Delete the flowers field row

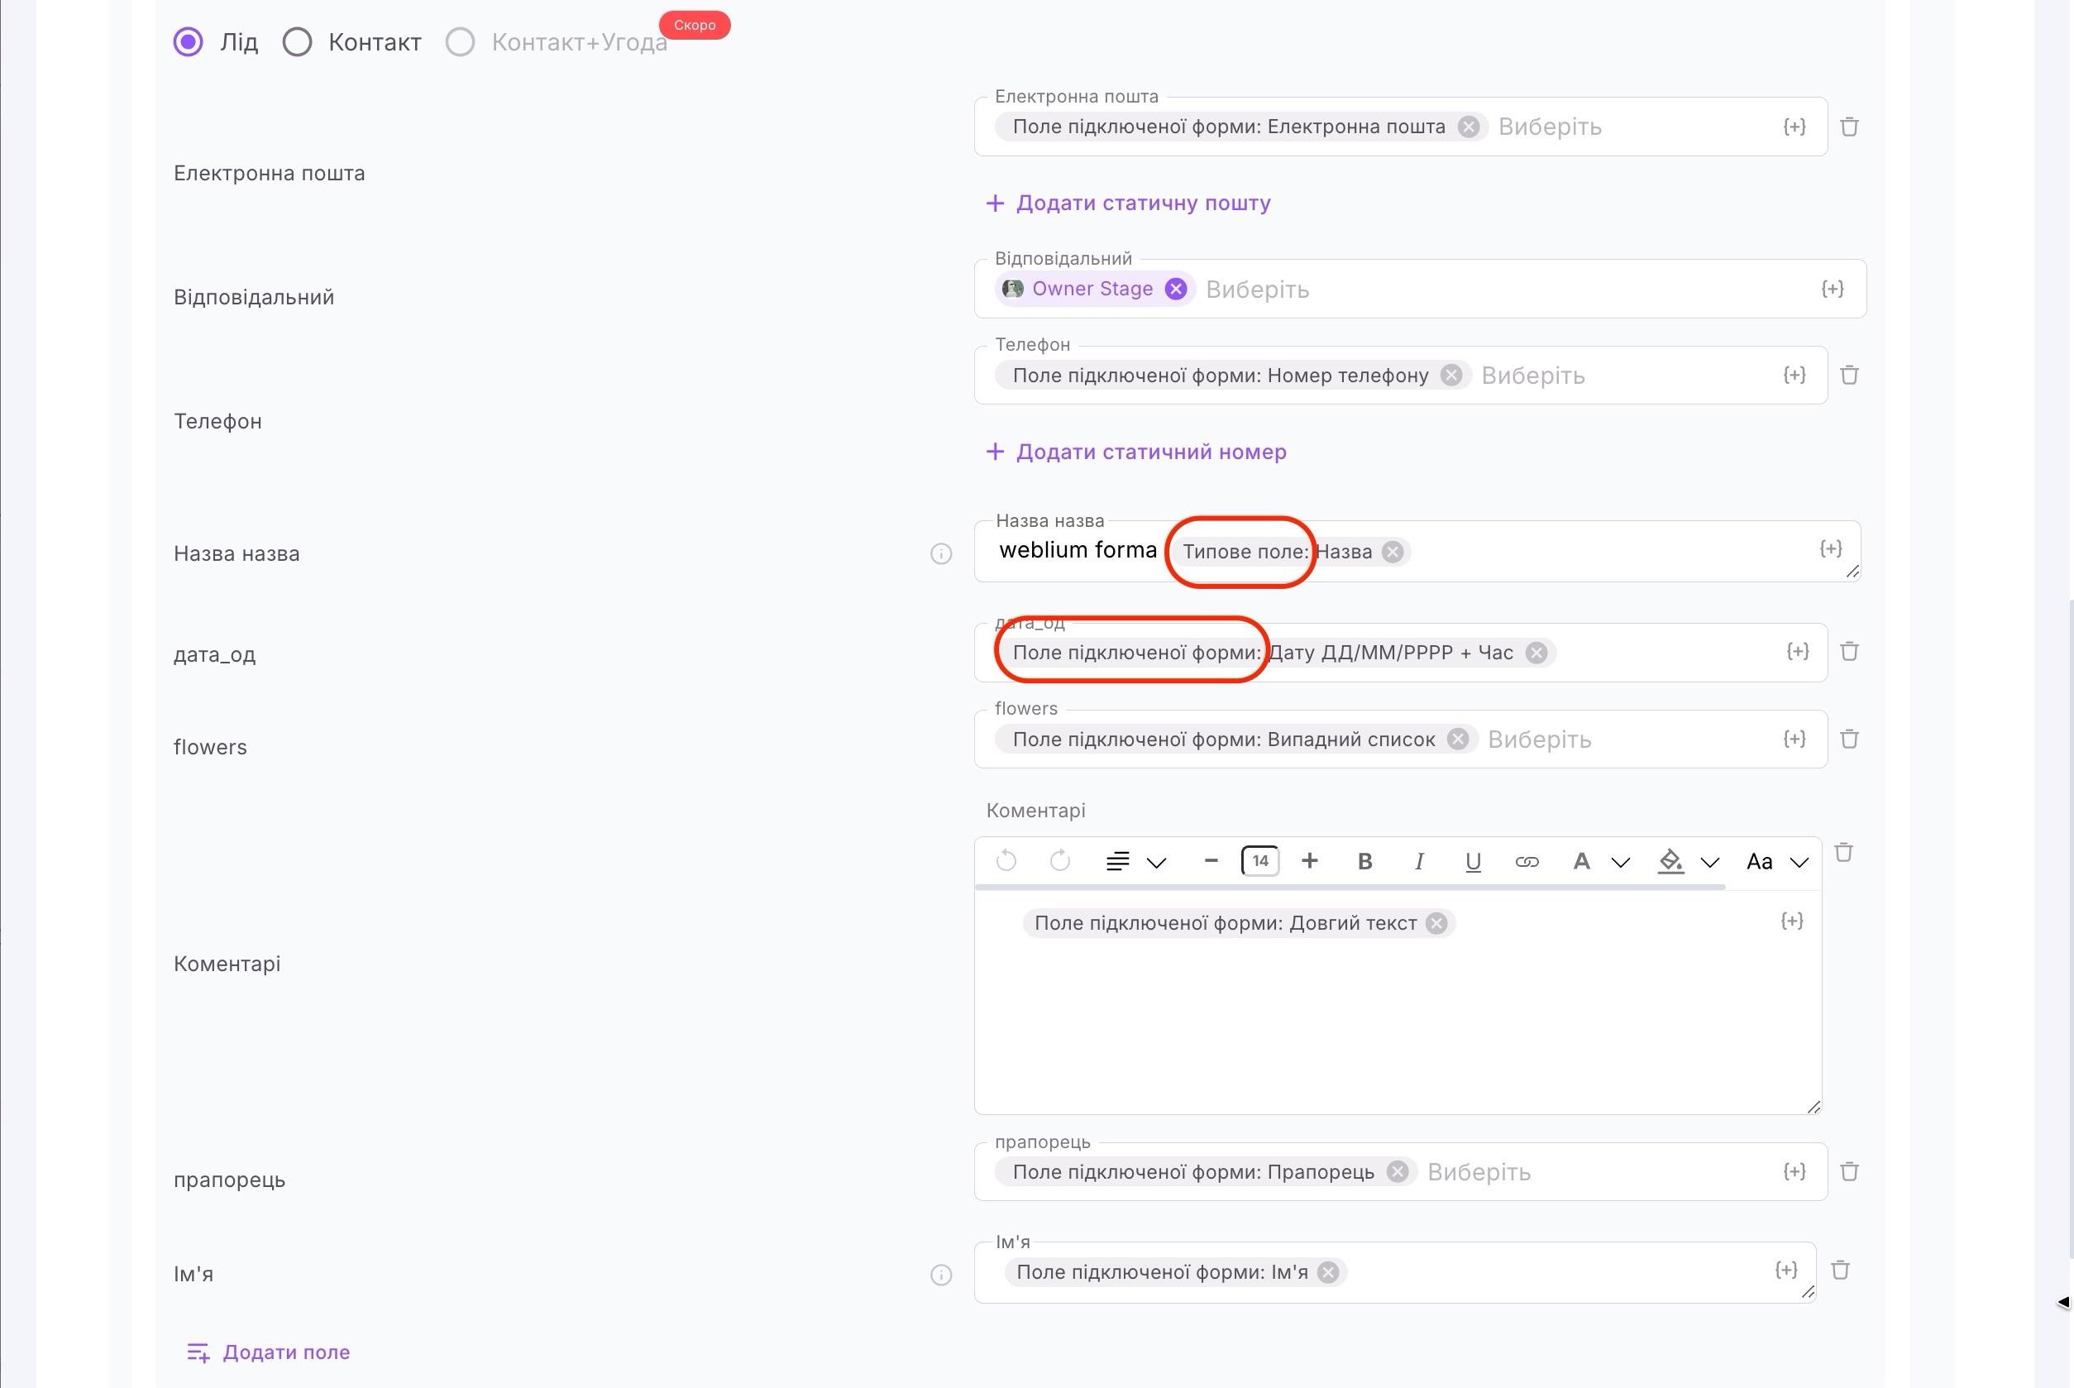(1849, 739)
